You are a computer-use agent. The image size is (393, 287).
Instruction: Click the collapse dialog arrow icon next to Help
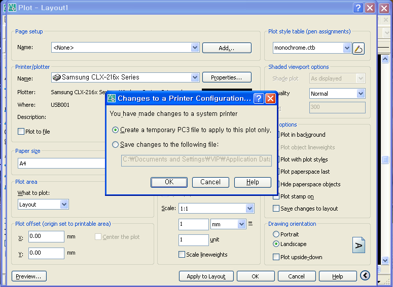click(365, 275)
